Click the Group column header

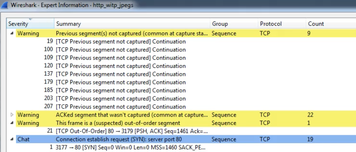coord(220,24)
